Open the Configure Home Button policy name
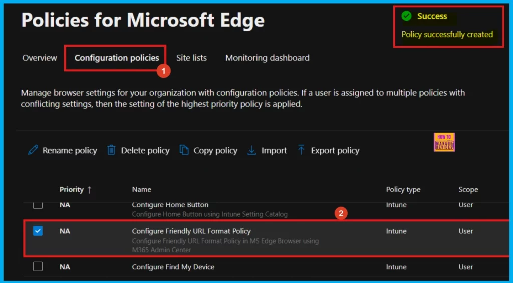Screen dimensions: 513x283 tap(170, 205)
